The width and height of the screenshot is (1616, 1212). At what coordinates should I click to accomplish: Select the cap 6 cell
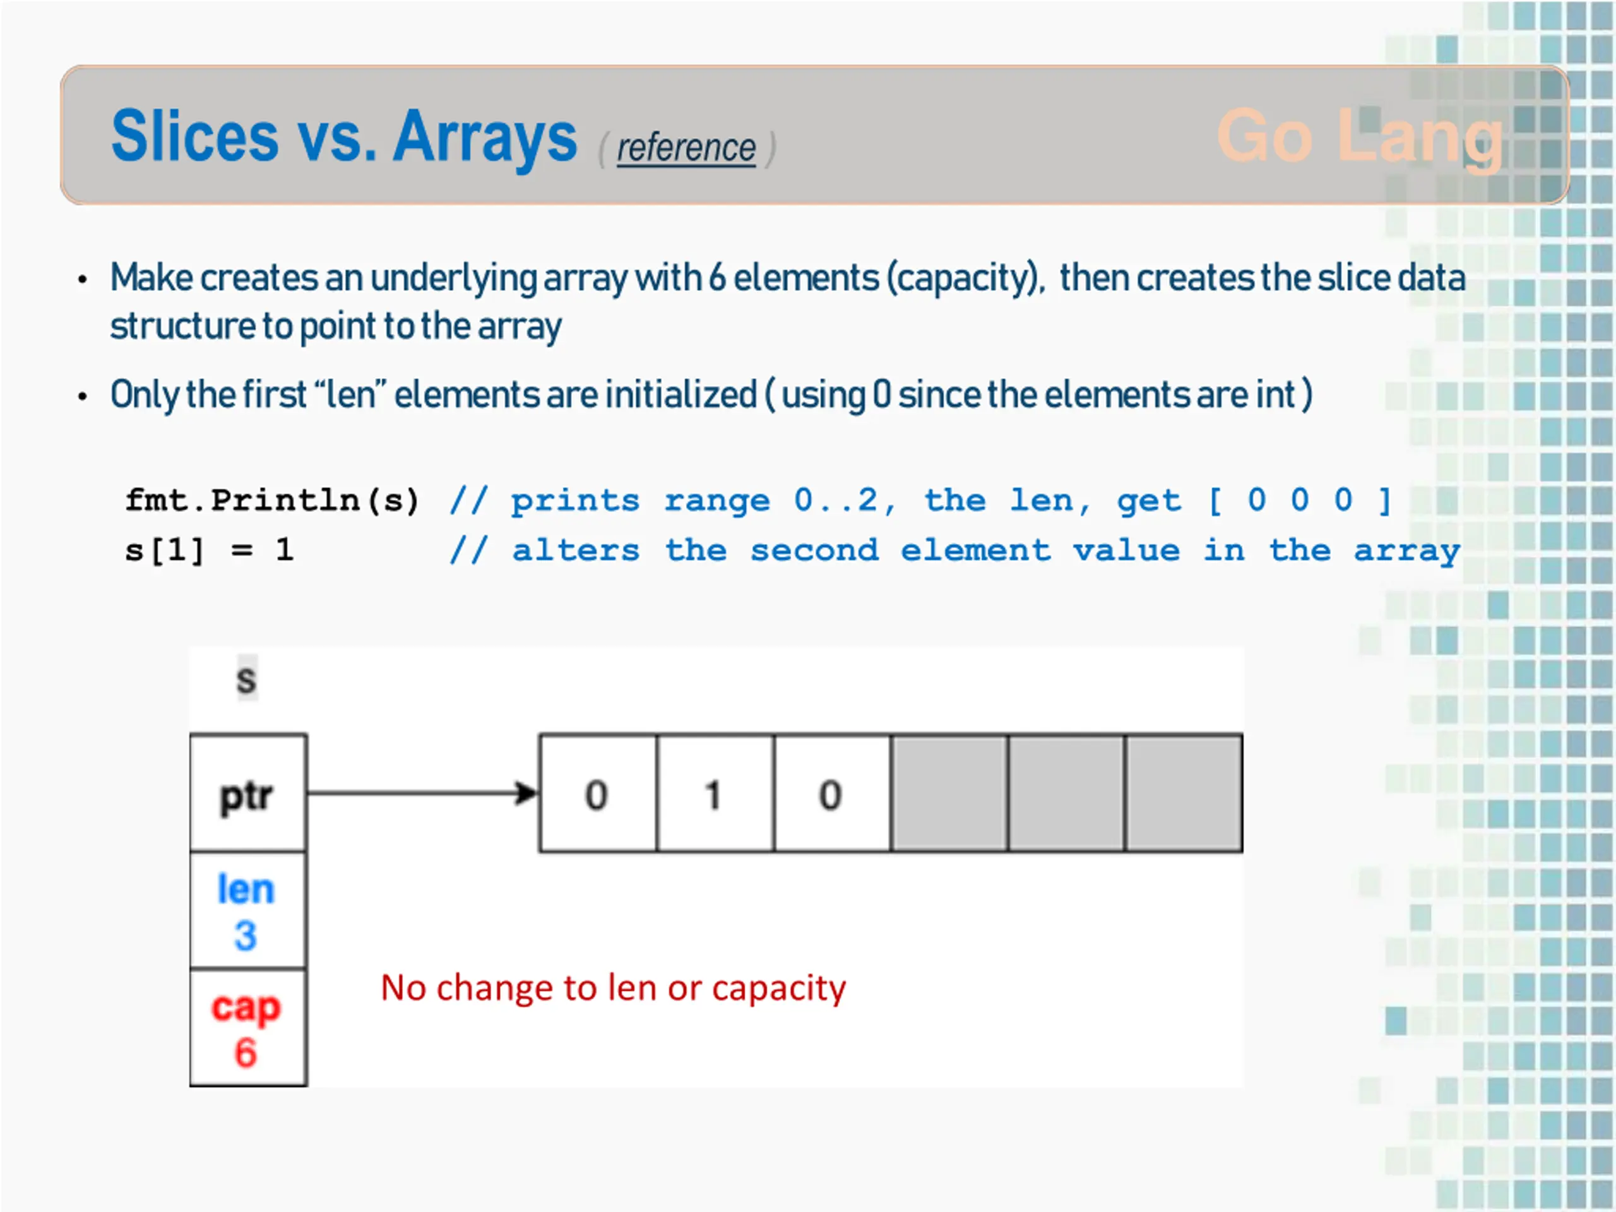[247, 1027]
